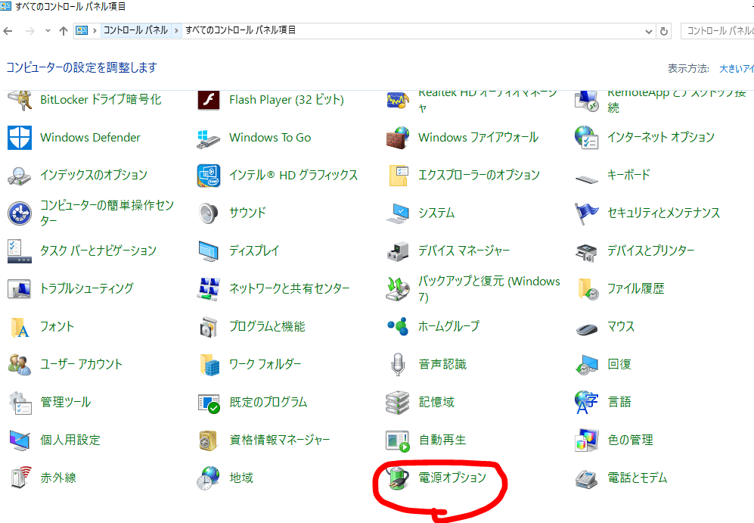The width and height of the screenshot is (754, 523).
Task: Open the 電源オプション power plug icon
Action: (x=398, y=478)
